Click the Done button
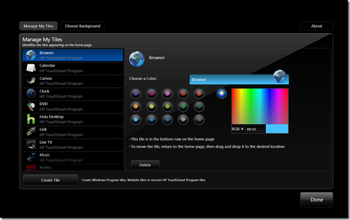 pyautogui.click(x=316, y=200)
